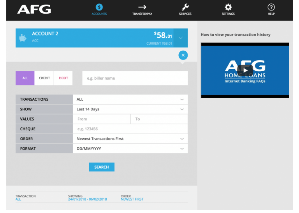Click the biller name search field
Viewport: 299px width, 213px height.
point(135,78)
